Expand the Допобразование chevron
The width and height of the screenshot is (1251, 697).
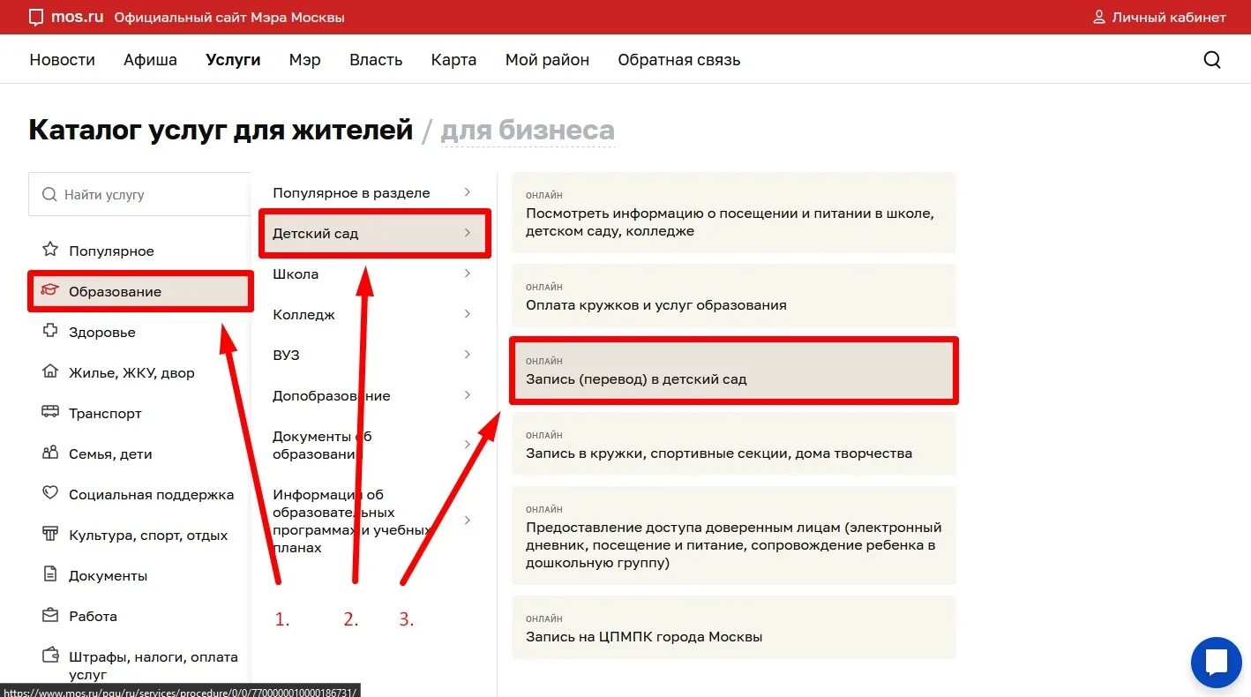[468, 395]
